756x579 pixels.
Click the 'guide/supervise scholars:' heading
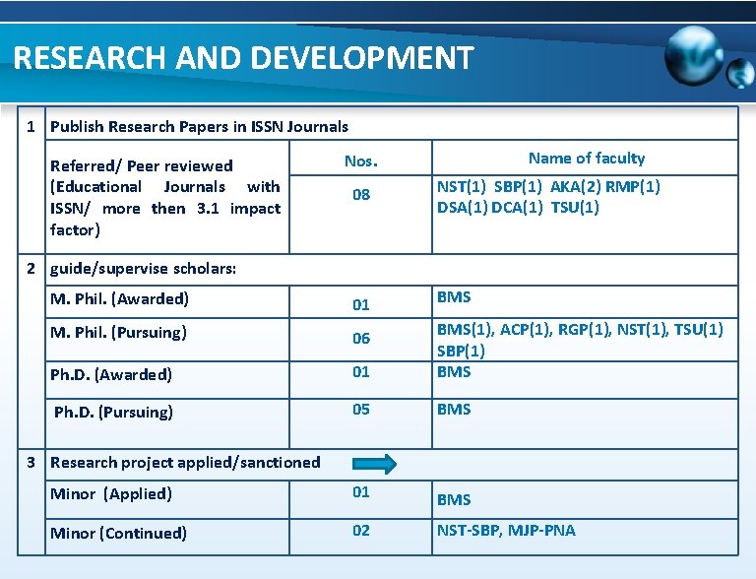point(143,268)
